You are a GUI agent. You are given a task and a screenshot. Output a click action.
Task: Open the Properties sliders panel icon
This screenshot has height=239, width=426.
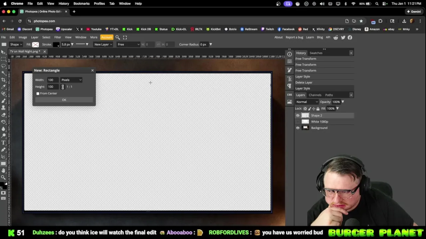tap(290, 61)
